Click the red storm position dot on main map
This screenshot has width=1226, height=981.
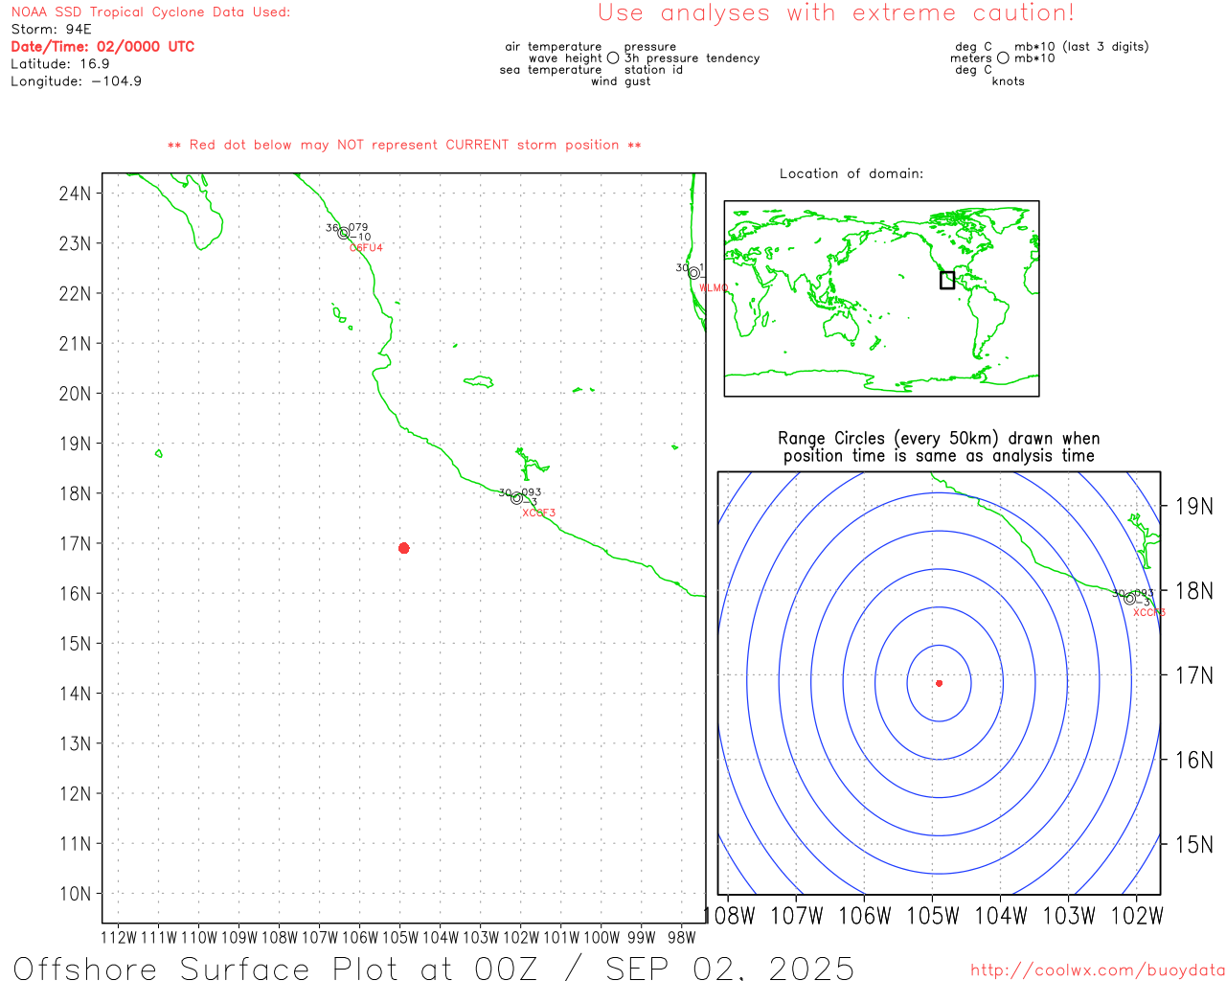[403, 548]
